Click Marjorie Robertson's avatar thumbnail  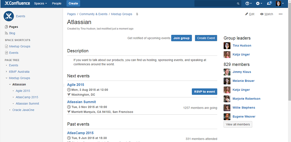point(227,99)
